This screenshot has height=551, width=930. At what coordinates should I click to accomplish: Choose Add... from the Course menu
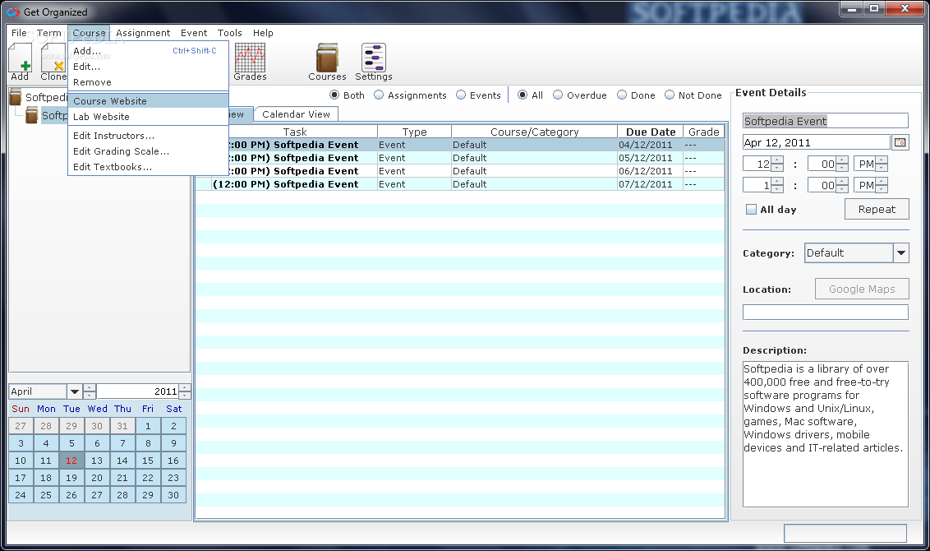tap(148, 50)
